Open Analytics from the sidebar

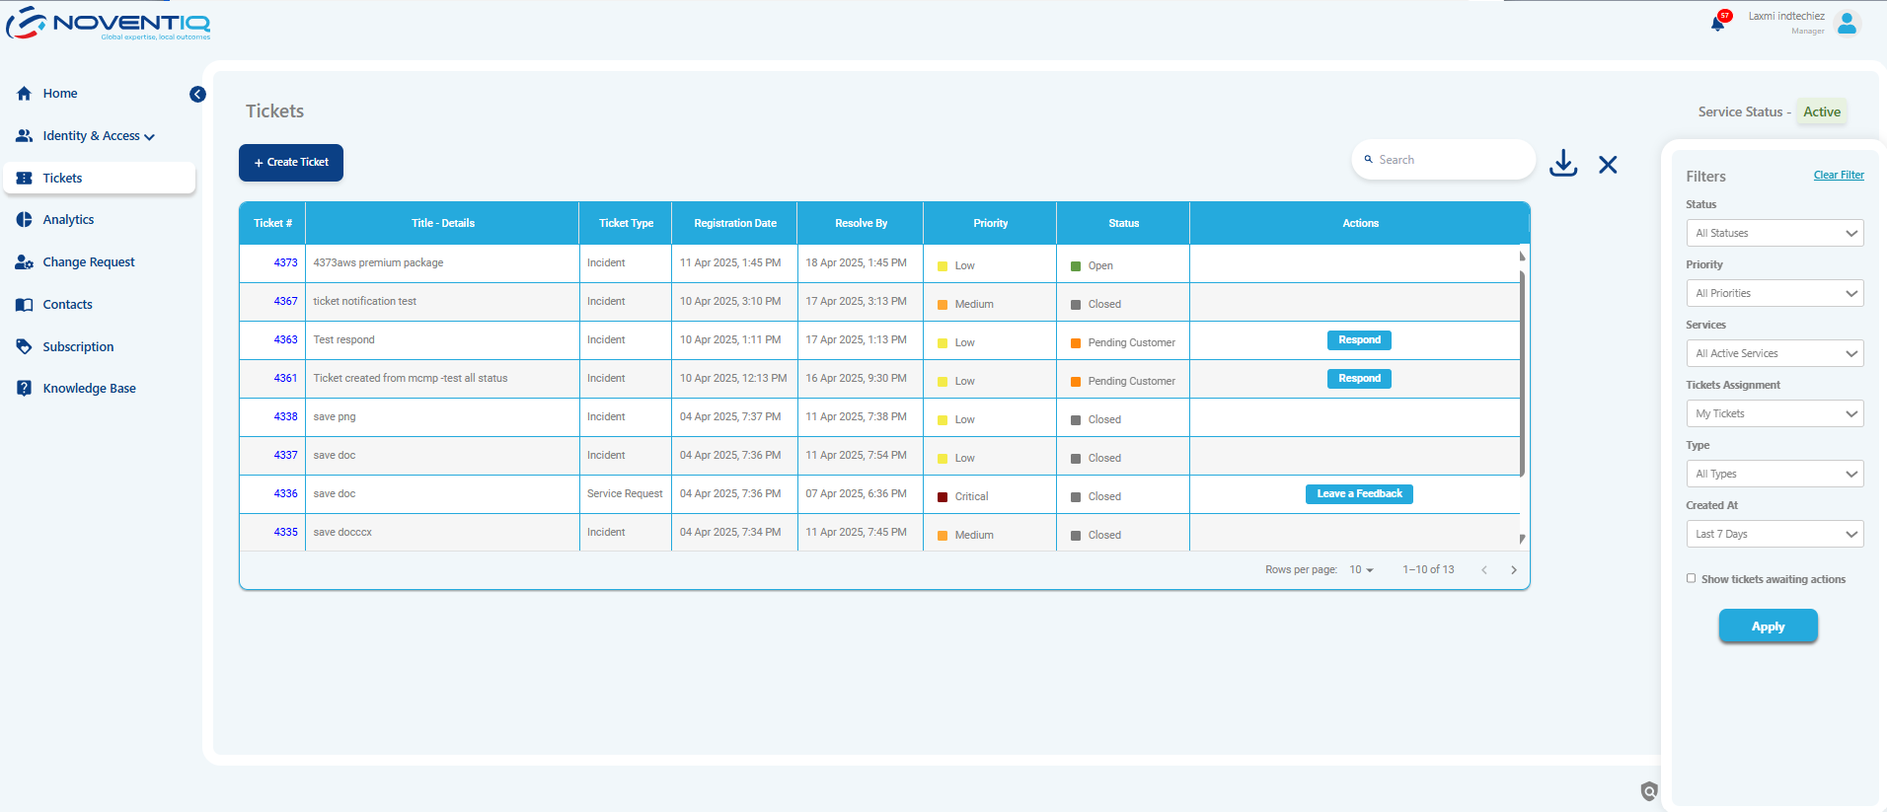[x=68, y=220]
